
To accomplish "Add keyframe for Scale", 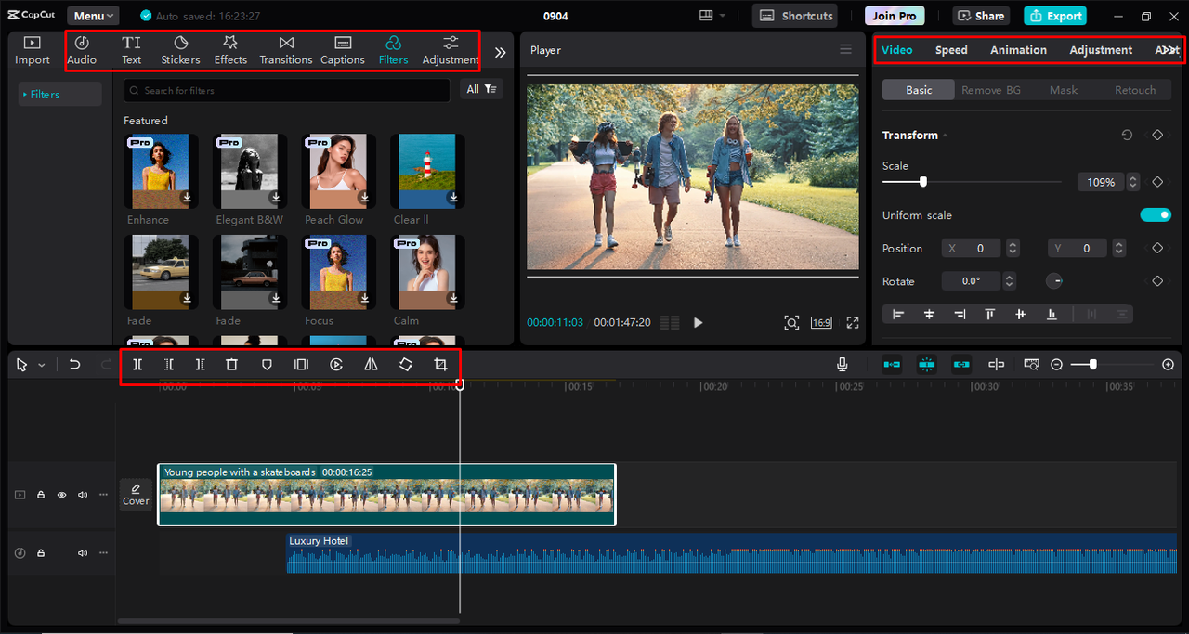I will click(1157, 182).
